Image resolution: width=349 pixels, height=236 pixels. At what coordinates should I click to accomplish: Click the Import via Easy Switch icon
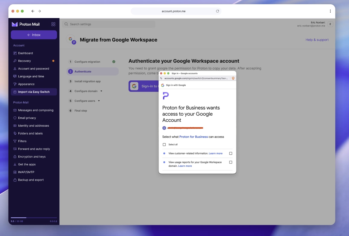[15, 92]
